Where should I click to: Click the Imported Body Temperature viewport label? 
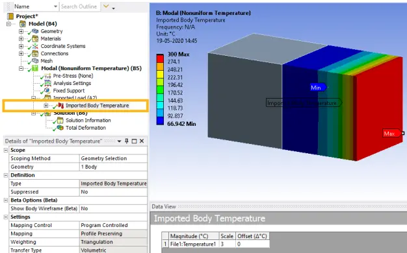click(304, 102)
